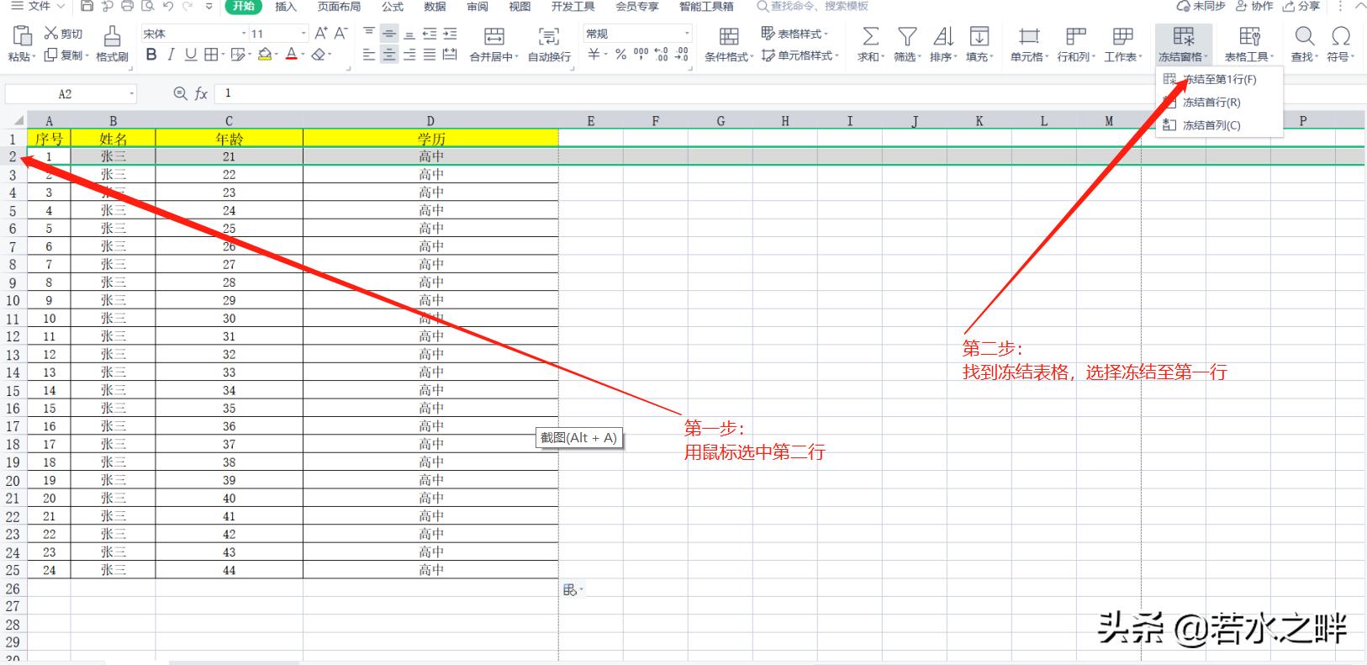Click the insert function fx icon
1367x665 pixels.
coord(201,94)
